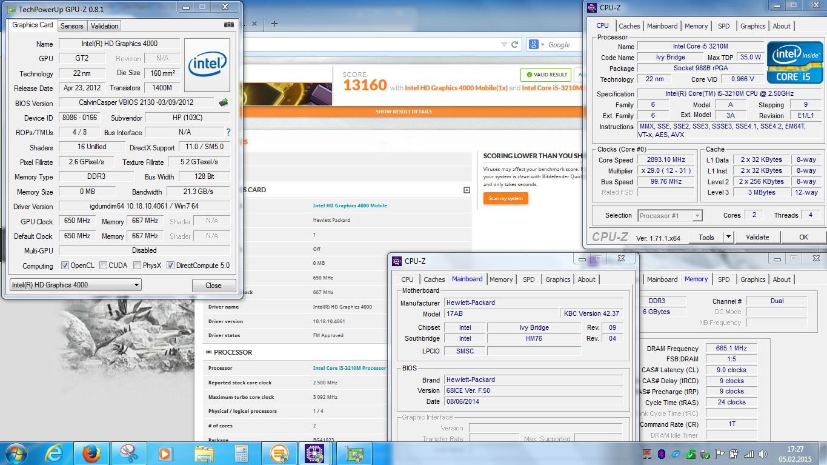827x465 pixels.
Task: Open the CPU-Z Tools dropdown arrow
Action: tap(728, 237)
